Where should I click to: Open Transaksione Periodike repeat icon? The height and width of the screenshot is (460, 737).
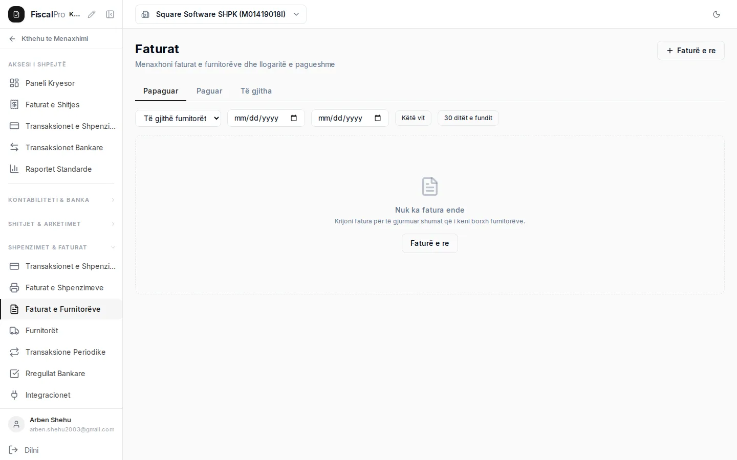pos(14,352)
